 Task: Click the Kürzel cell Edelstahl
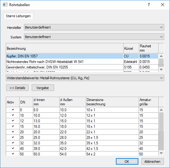(131, 62)
